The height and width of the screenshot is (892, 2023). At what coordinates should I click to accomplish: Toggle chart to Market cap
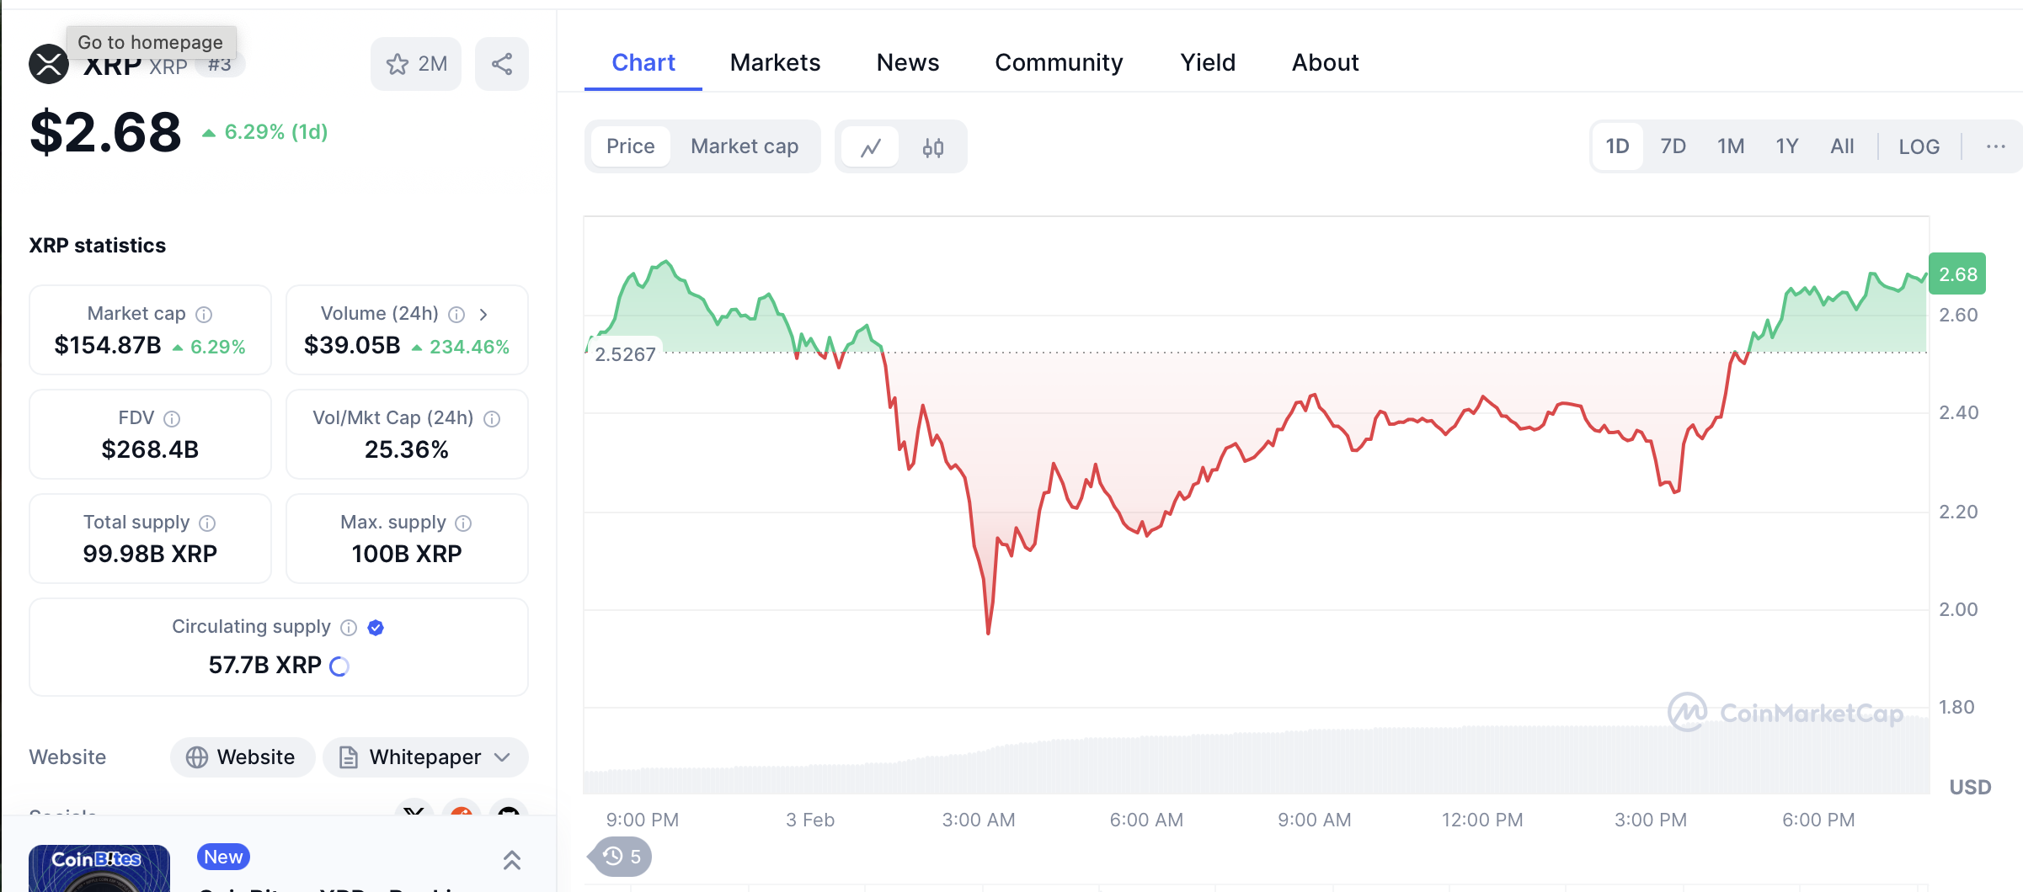(x=745, y=146)
